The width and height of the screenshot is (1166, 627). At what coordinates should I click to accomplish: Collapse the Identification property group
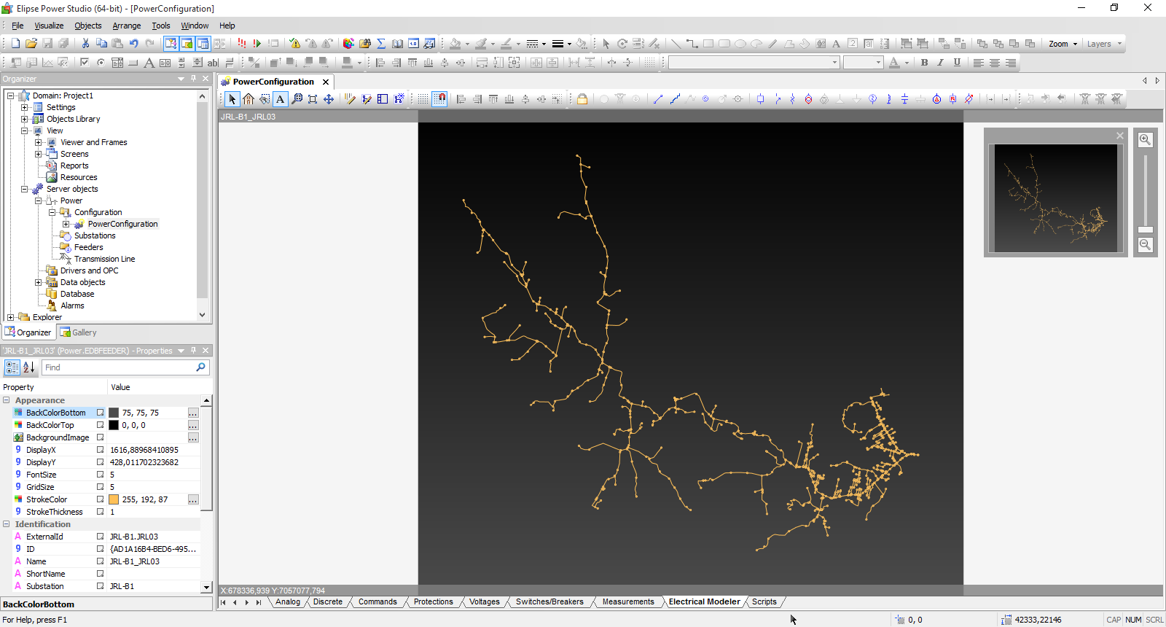pyautogui.click(x=7, y=524)
